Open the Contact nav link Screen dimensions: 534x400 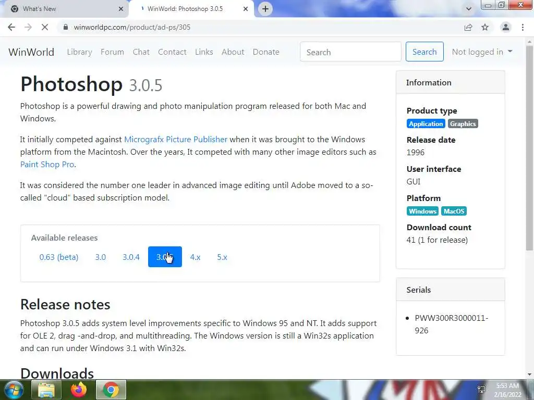(172, 52)
